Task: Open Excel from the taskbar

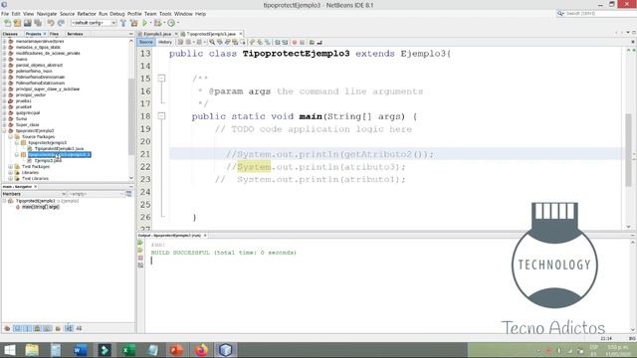Action: coord(128,350)
